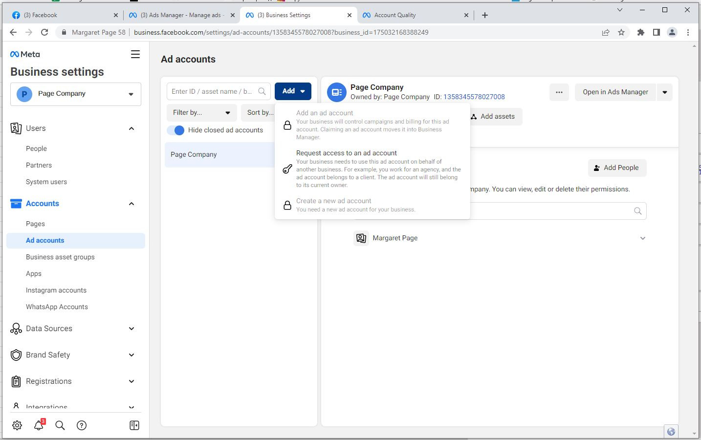Viewport: 701px width, 440px height.
Task: Expand the Brand Safety section
Action: pos(131,355)
